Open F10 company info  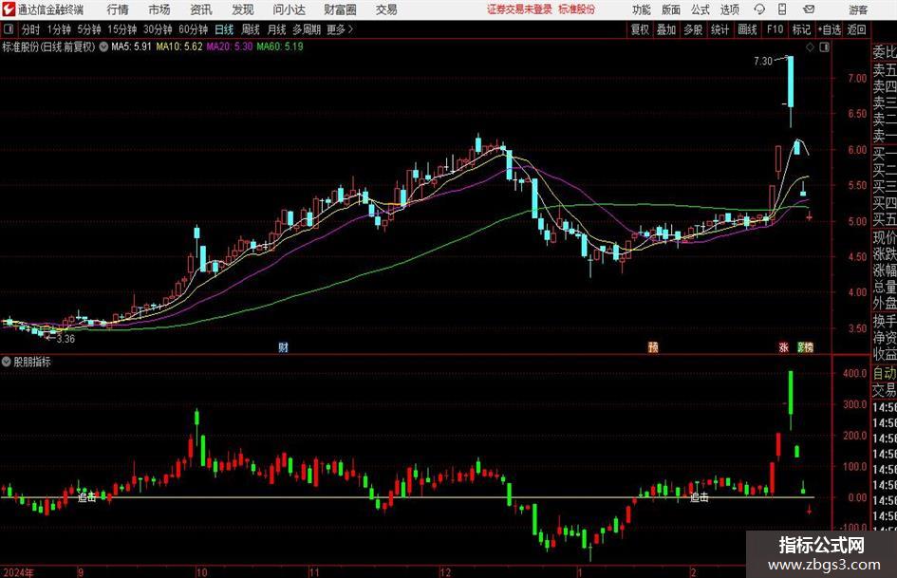pyautogui.click(x=775, y=29)
